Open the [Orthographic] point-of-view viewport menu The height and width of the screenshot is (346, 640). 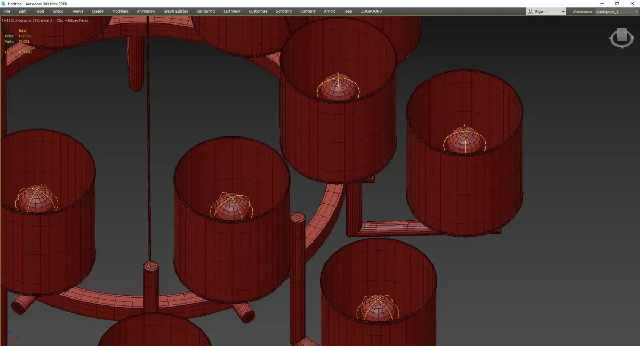(21, 20)
